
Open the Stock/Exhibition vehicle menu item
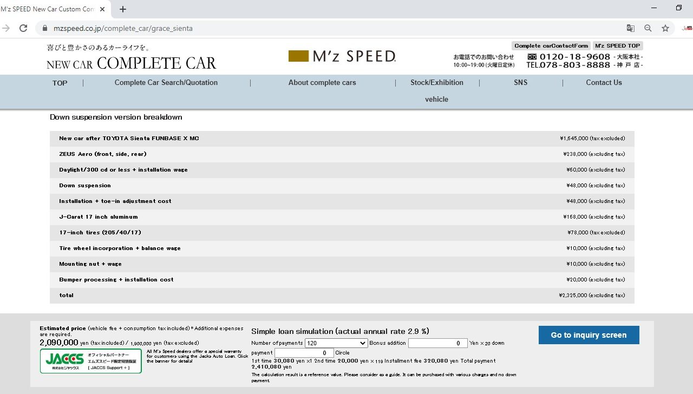coord(436,90)
